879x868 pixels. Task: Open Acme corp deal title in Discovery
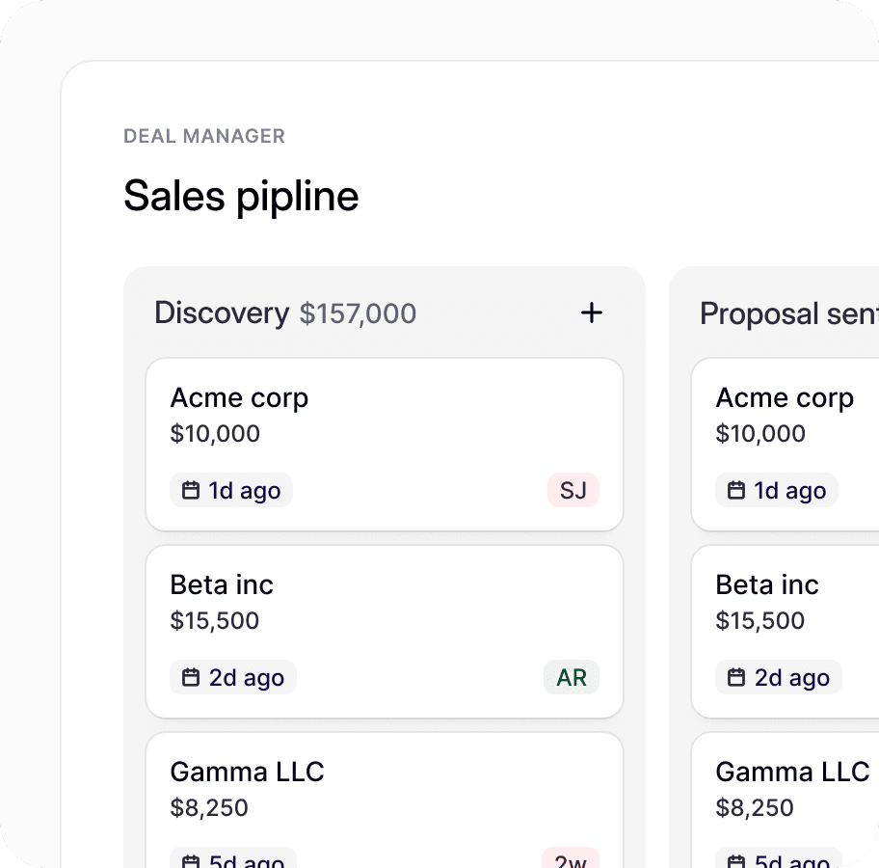[x=239, y=397]
